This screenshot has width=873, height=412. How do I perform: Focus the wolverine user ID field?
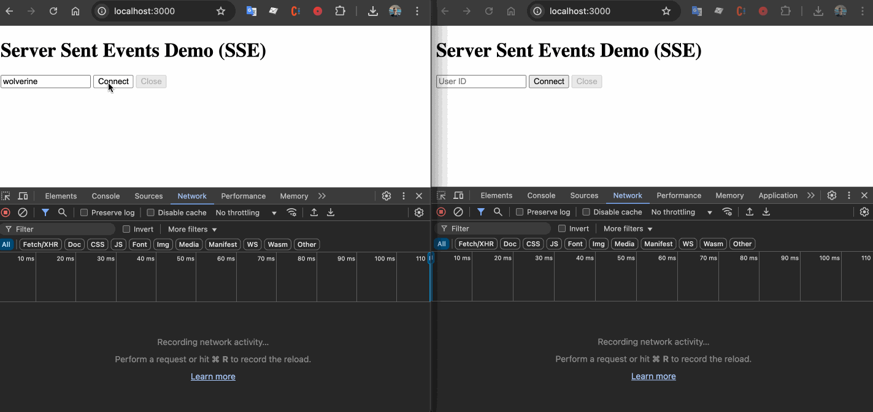click(x=45, y=82)
